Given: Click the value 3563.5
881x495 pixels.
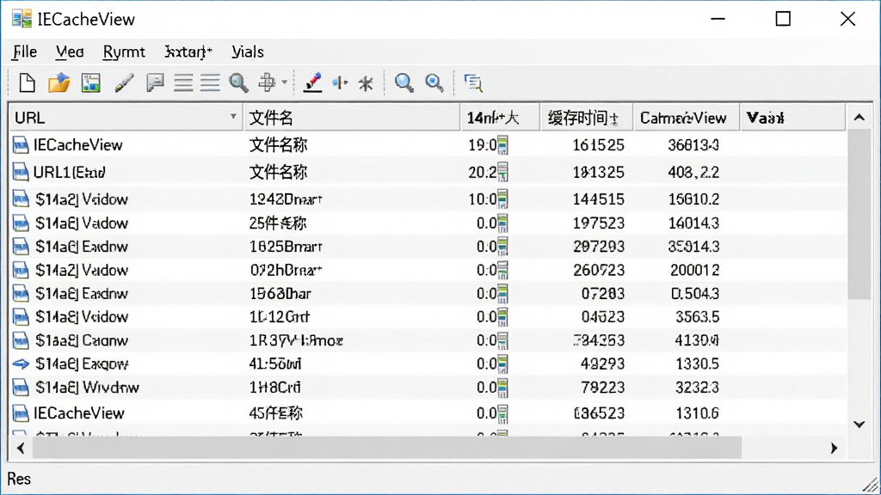Looking at the screenshot, I should [x=697, y=316].
